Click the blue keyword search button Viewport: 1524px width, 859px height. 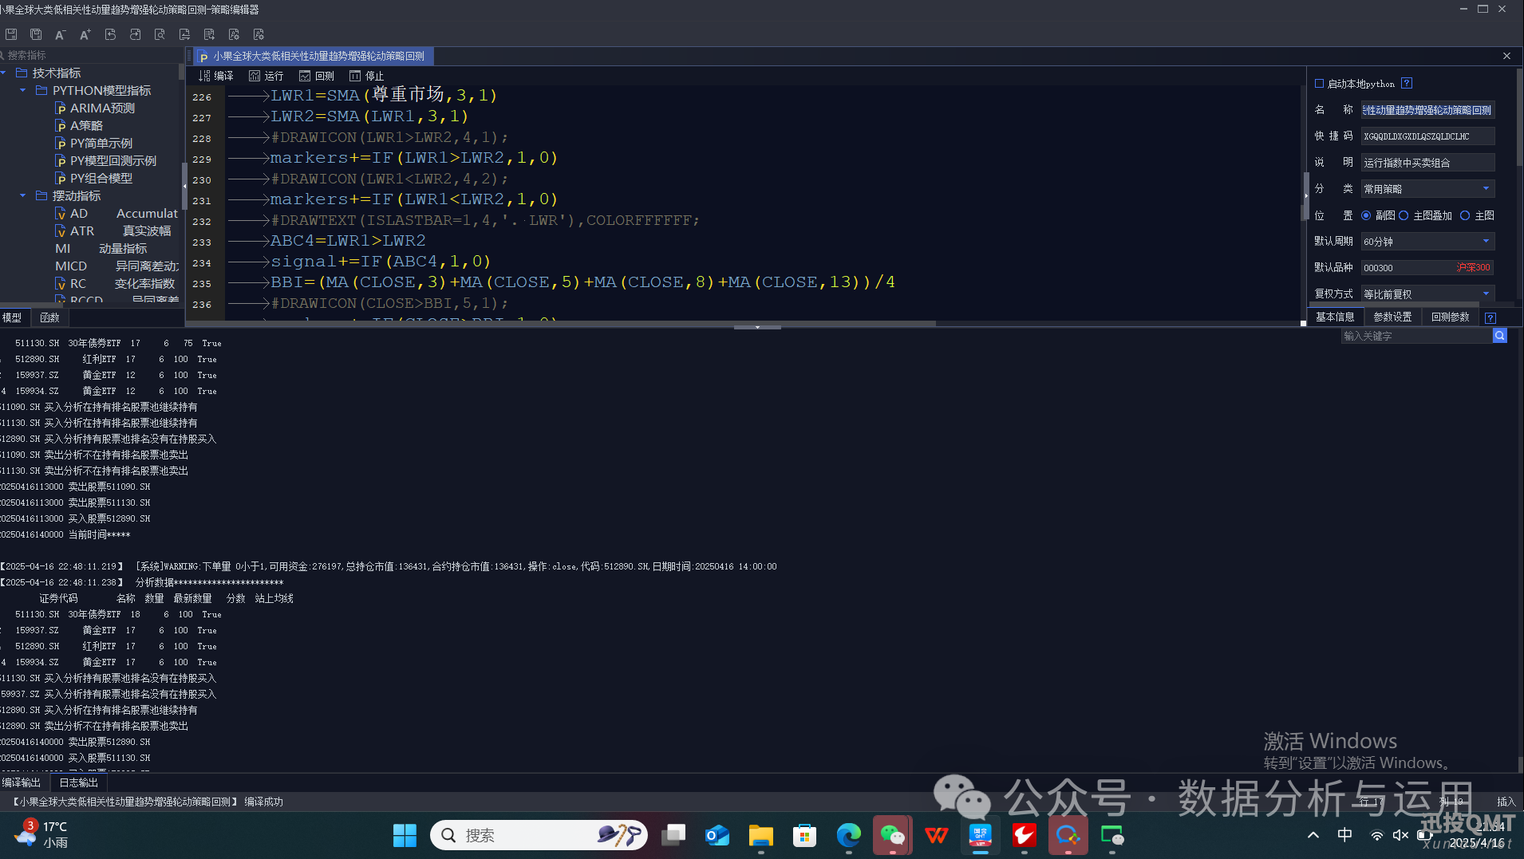tap(1500, 336)
